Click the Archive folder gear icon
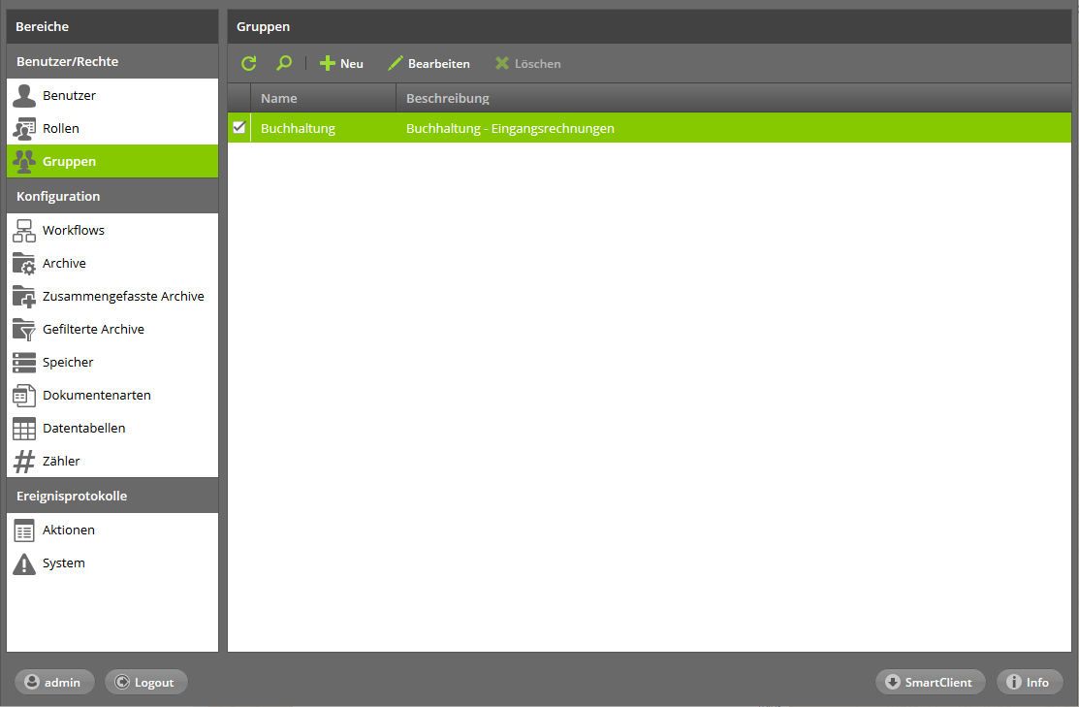 pos(24,264)
